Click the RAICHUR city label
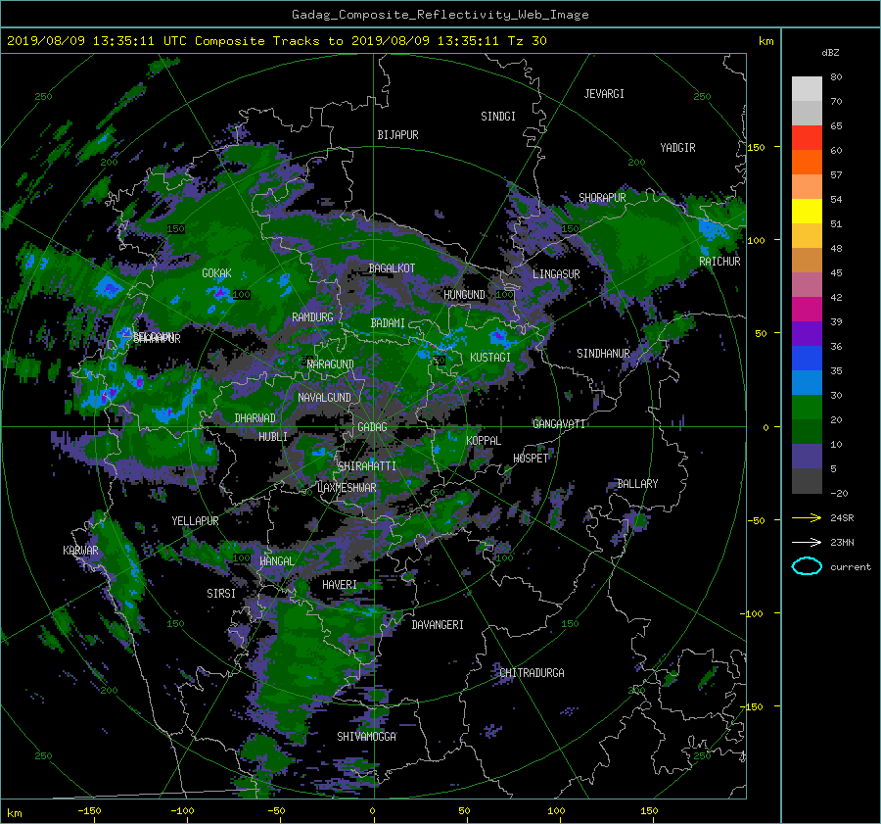Image resolution: width=881 pixels, height=824 pixels. (x=719, y=262)
